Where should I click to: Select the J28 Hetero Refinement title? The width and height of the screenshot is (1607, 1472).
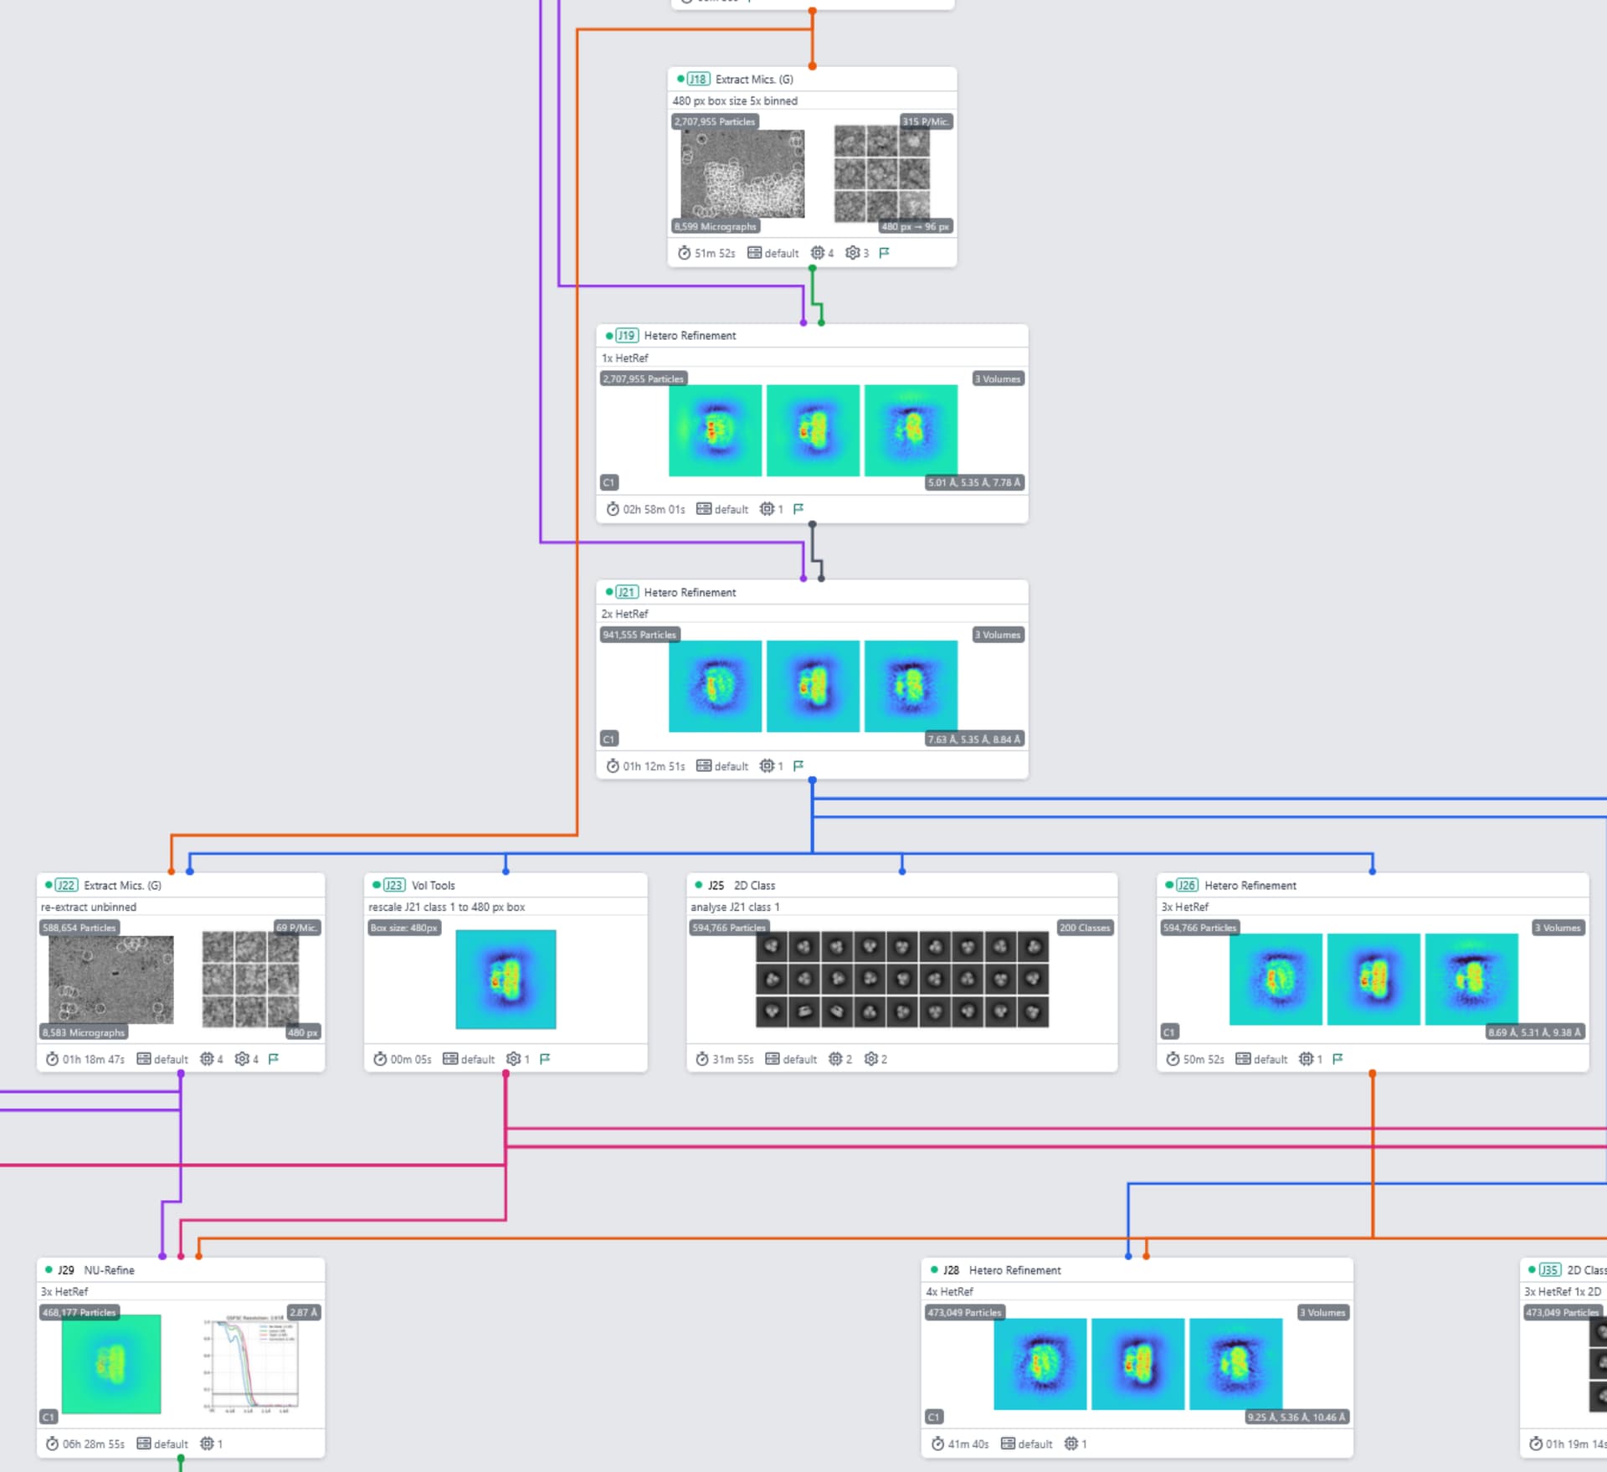click(x=1014, y=1270)
